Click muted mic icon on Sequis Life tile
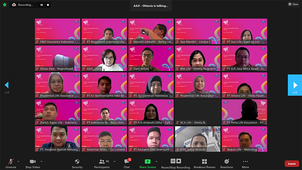 click(x=224, y=150)
